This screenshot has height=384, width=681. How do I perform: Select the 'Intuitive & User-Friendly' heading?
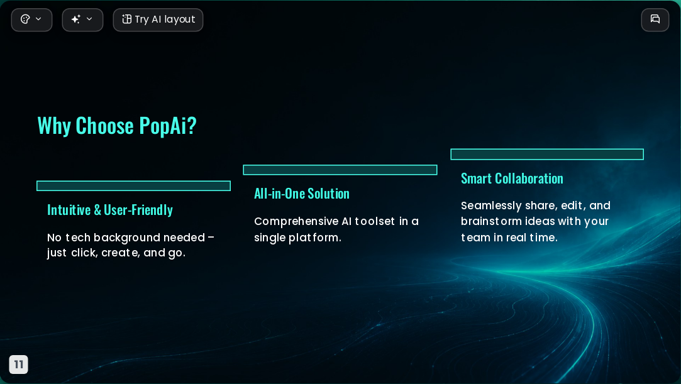pos(110,210)
